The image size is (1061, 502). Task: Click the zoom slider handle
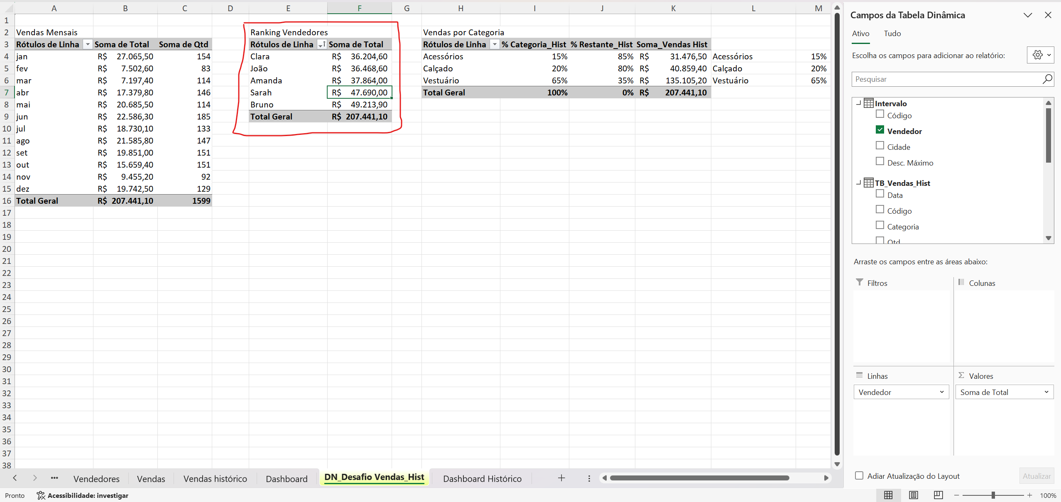(x=993, y=495)
